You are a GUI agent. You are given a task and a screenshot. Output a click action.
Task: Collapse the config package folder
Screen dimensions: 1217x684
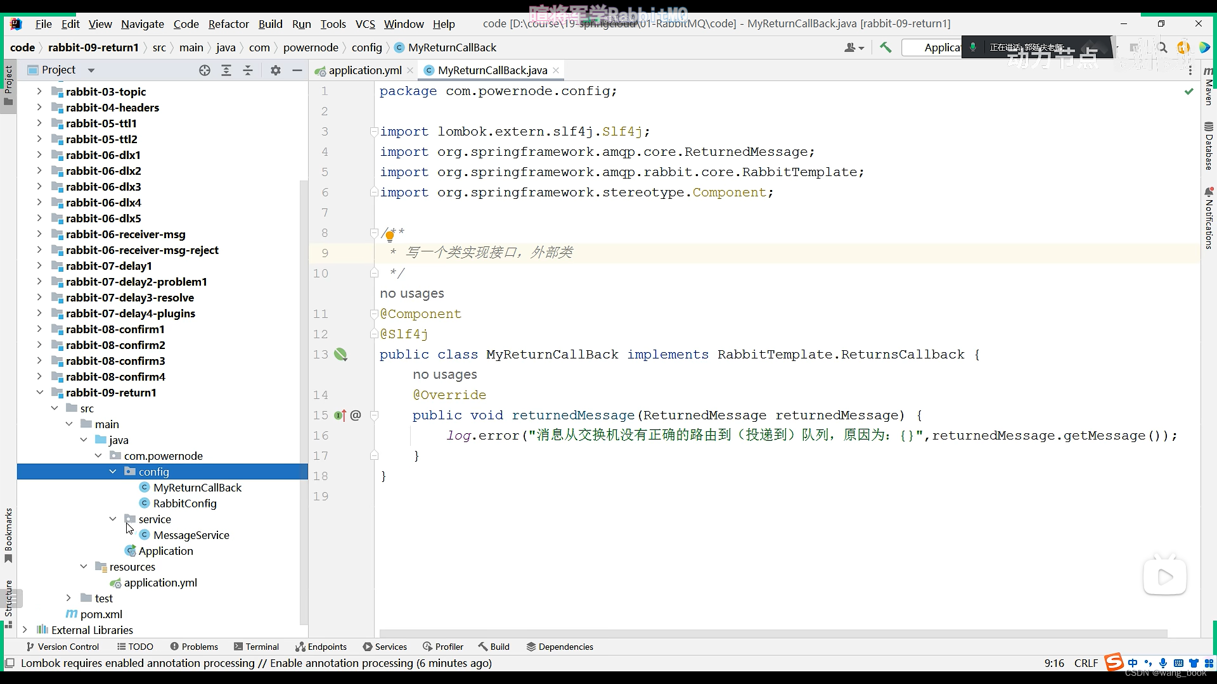pos(113,472)
